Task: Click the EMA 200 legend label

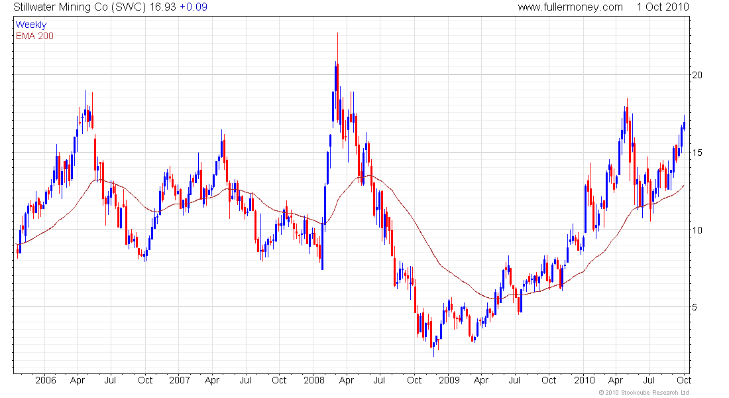Action: [x=34, y=36]
